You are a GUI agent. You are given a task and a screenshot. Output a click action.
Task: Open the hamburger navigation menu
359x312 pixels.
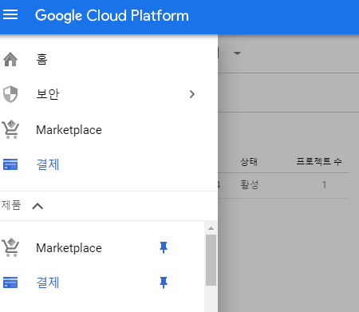pos(10,14)
